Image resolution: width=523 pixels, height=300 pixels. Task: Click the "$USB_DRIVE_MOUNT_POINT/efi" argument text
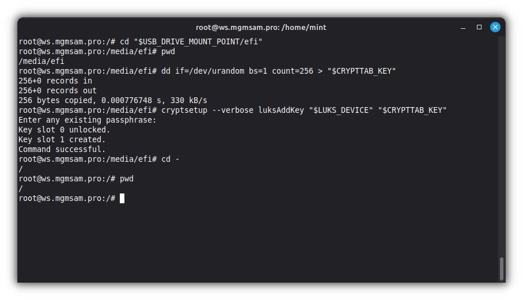[198, 41]
